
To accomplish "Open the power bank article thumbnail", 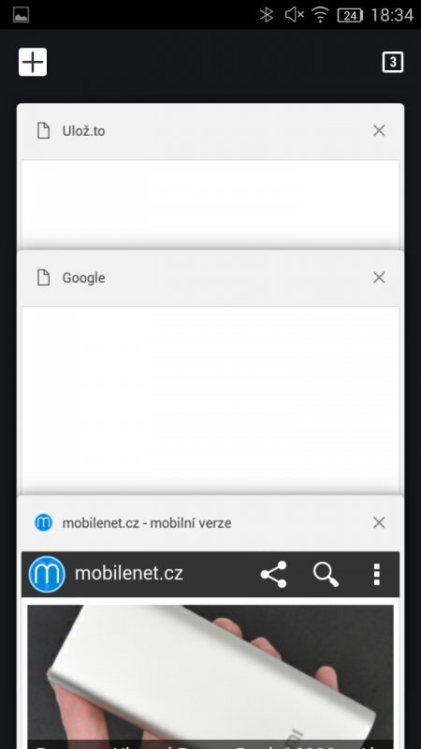I will [x=210, y=676].
